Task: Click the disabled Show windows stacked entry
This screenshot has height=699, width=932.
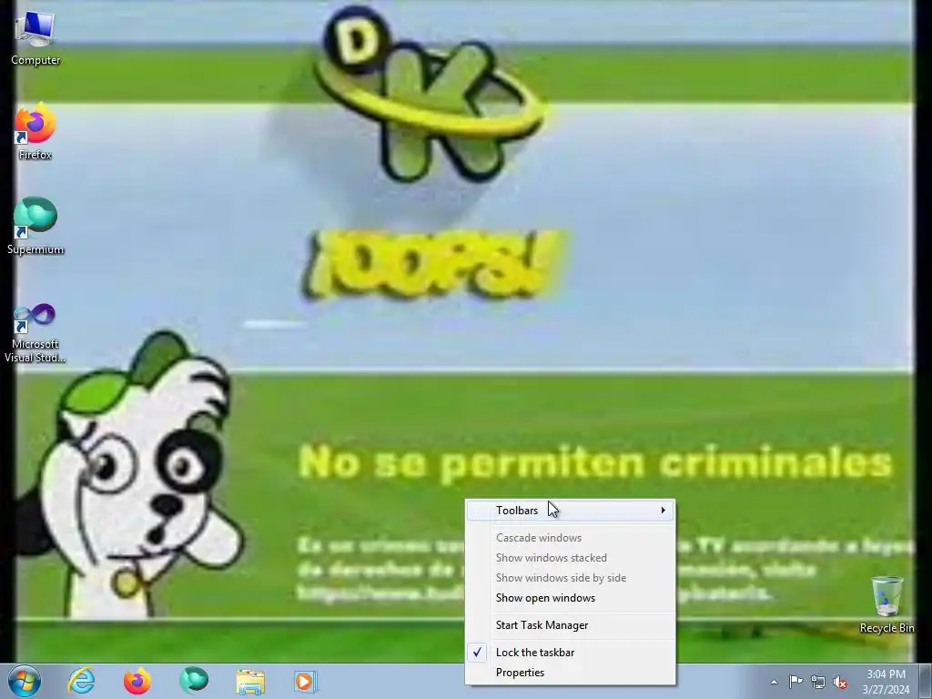Action: (x=570, y=558)
